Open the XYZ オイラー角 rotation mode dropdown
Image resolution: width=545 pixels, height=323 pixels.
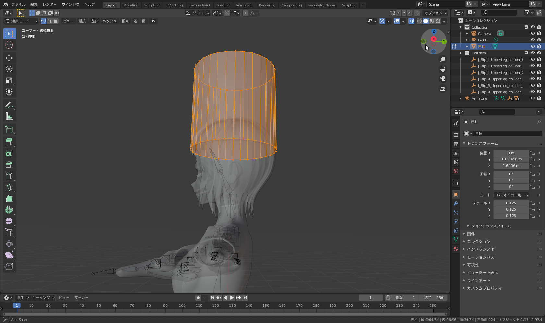click(x=511, y=195)
